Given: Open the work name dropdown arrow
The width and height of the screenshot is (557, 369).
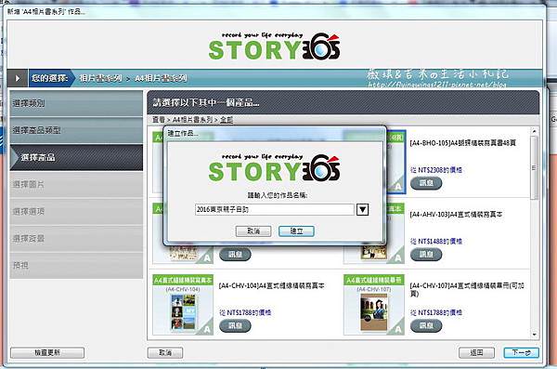Looking at the screenshot, I should pyautogui.click(x=362, y=209).
